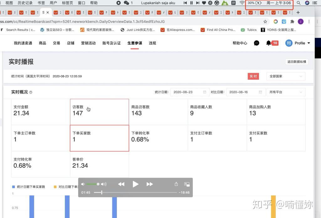Open the 拼 input method menu
Viewport: 321px width, 218px height.
233,3
